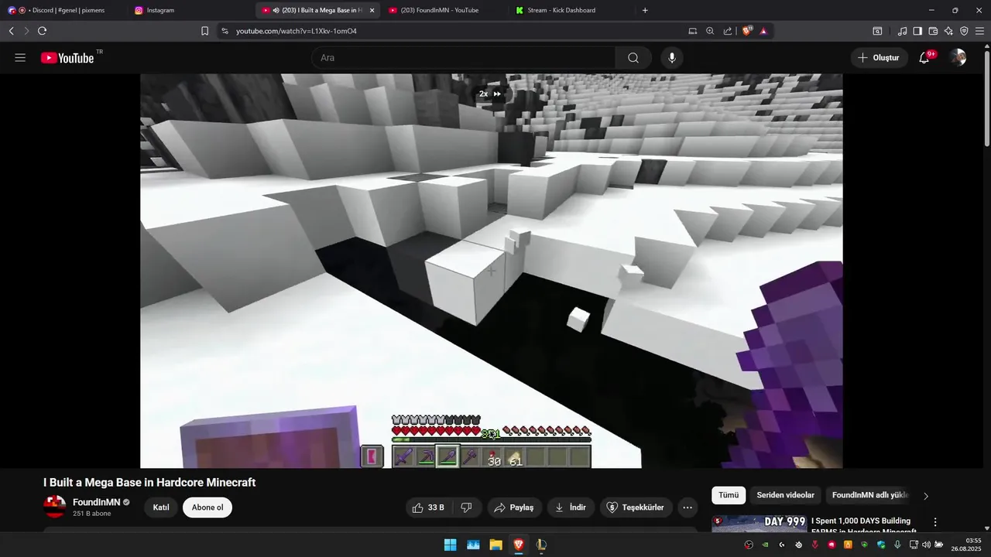This screenshot has width=991, height=557.
Task: Start voice search with the microphone
Action: tap(672, 58)
